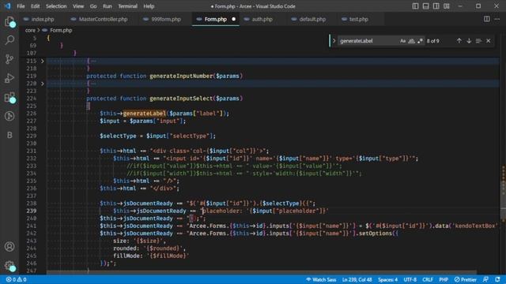Open the Accounts menu icon
The height and width of the screenshot is (284, 506).
[x=9, y=246]
